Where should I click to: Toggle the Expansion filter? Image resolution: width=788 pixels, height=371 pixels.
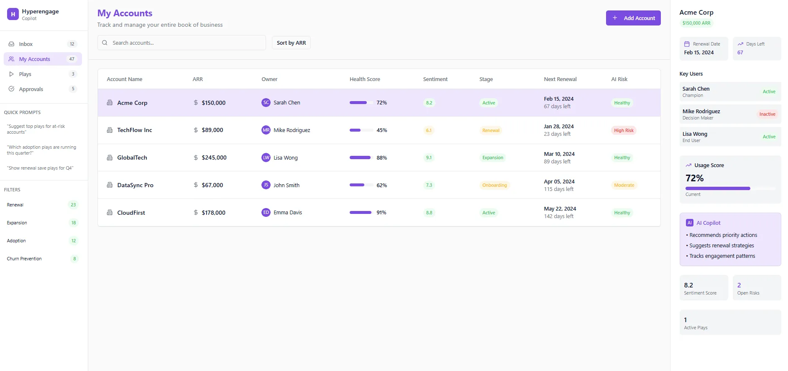click(42, 223)
